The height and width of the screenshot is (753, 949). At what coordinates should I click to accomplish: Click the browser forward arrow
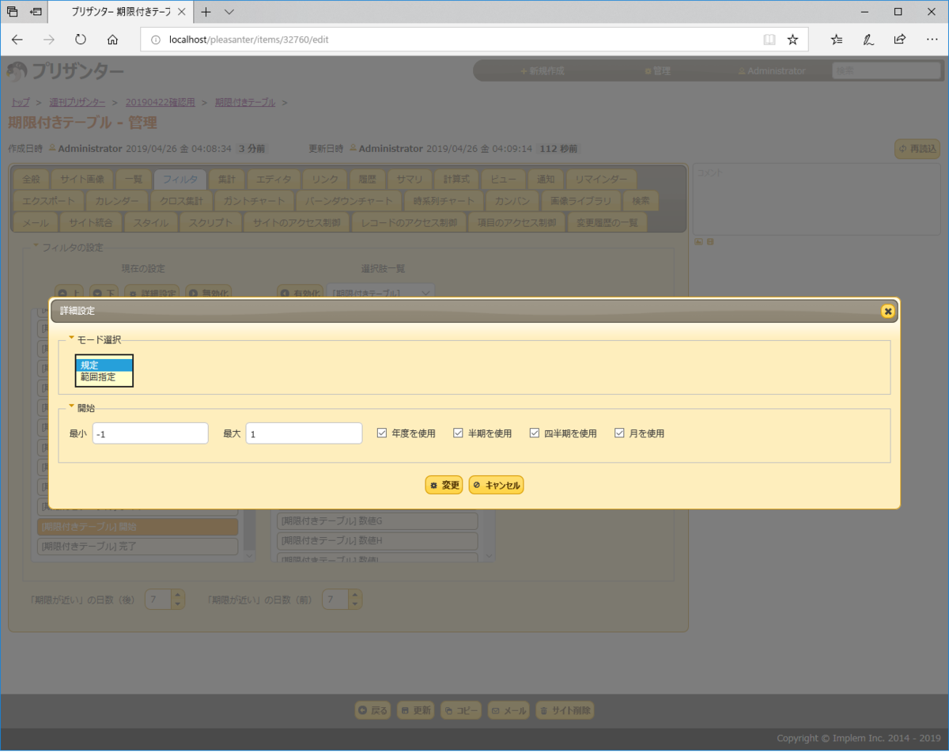[x=49, y=40]
